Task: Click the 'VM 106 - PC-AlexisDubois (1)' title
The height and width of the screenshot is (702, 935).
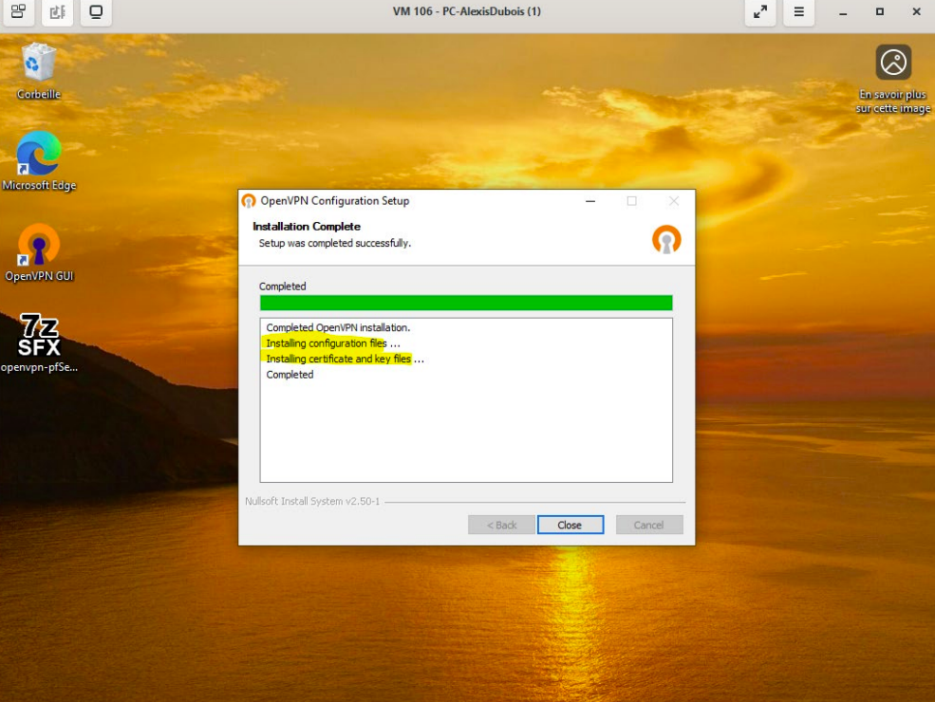Action: click(x=467, y=11)
